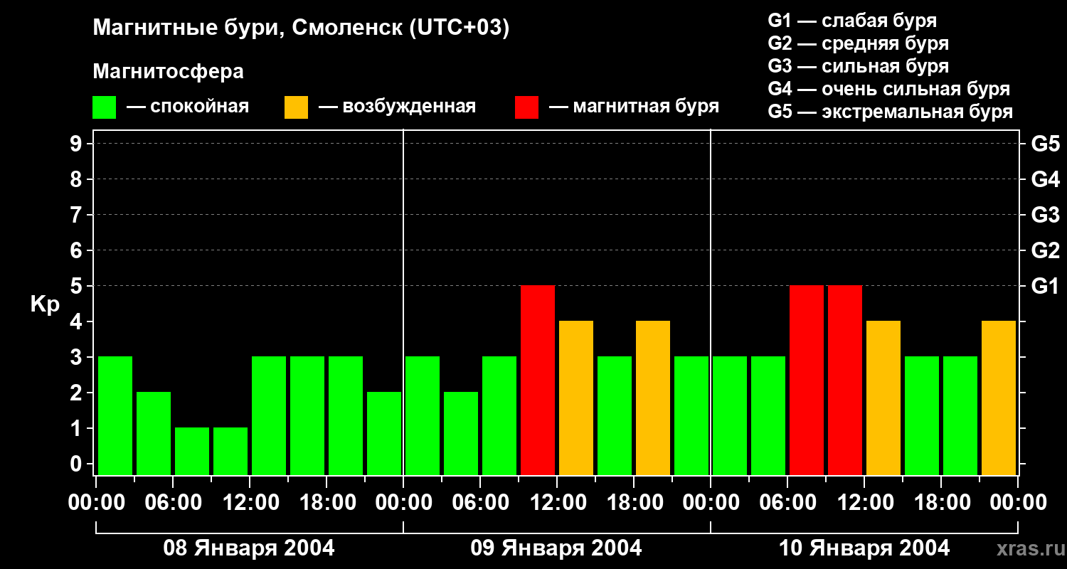
Task: Select the 'G3 — сильная буря' line
Action: [x=859, y=66]
